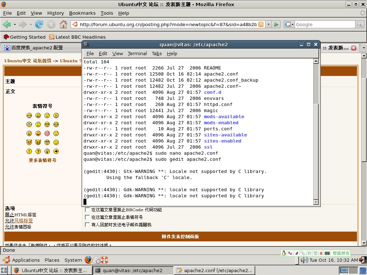
Task: Reload the page in Firefox
Action: click(39, 24)
